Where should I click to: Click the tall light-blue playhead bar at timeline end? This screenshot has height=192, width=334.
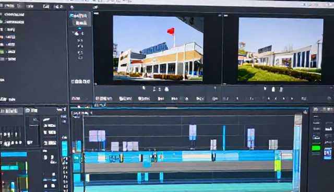click(x=297, y=152)
